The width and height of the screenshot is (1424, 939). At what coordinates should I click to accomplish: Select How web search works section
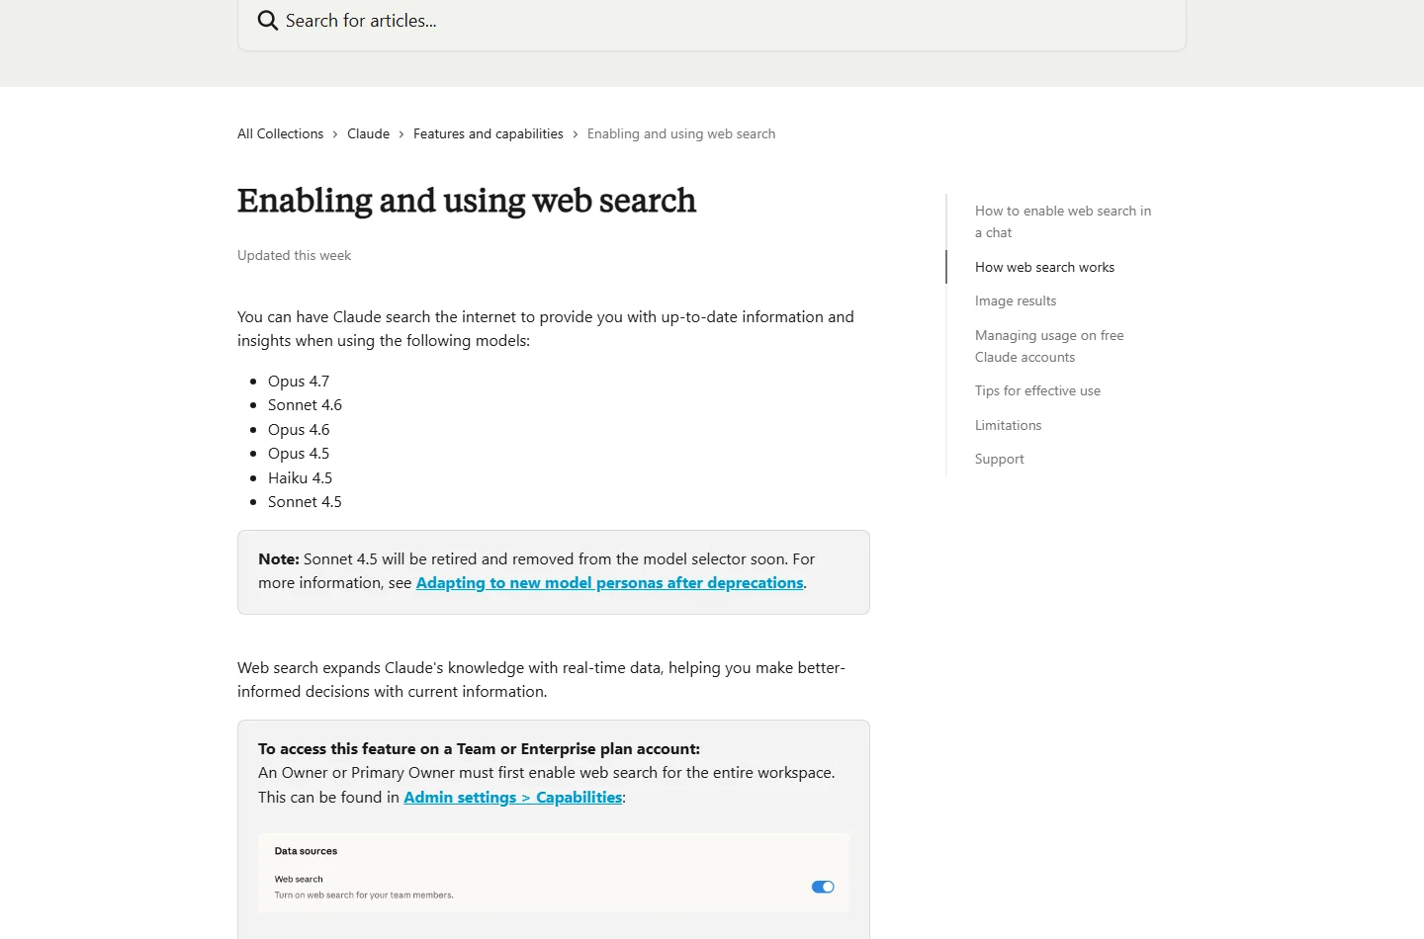coord(1044,267)
